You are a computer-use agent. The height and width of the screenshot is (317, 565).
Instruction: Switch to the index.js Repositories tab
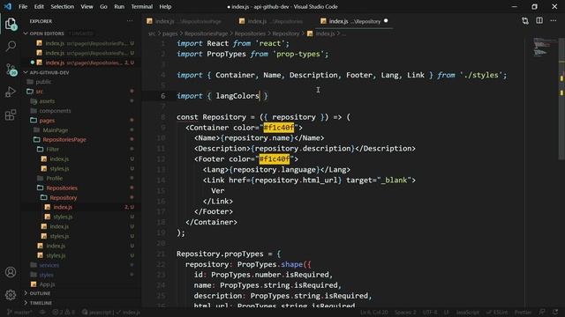(275, 21)
